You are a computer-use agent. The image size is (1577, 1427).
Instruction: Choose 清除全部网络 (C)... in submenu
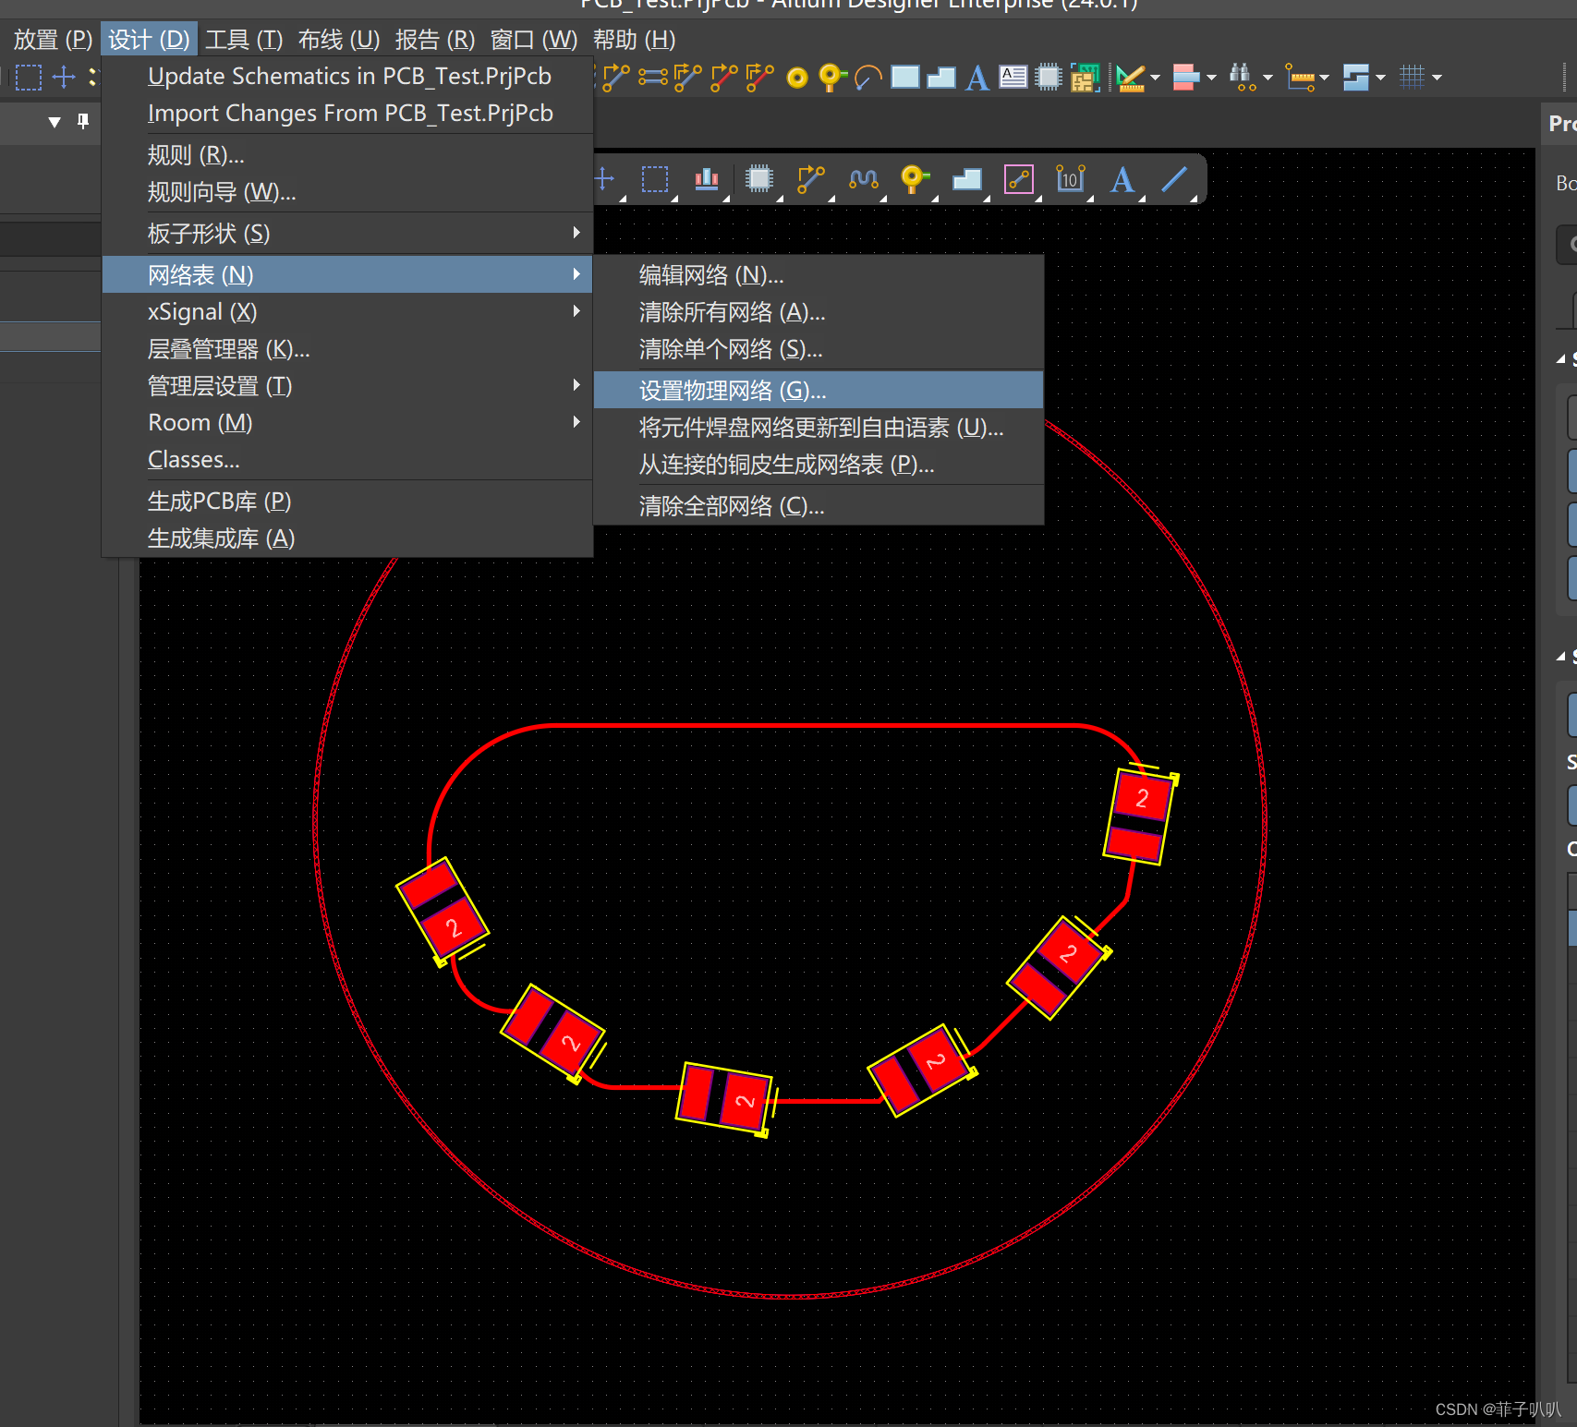tap(819, 505)
